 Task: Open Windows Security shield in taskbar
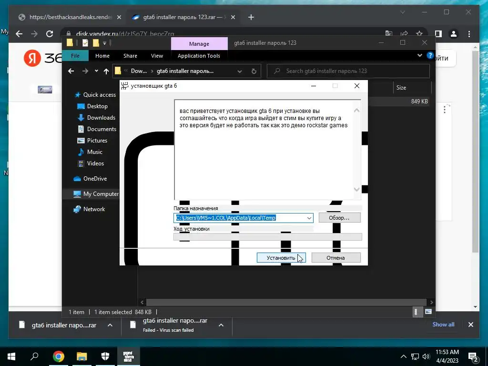[105, 356]
